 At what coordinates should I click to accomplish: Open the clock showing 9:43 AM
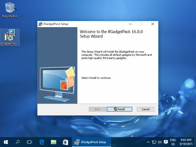[x=186, y=142]
